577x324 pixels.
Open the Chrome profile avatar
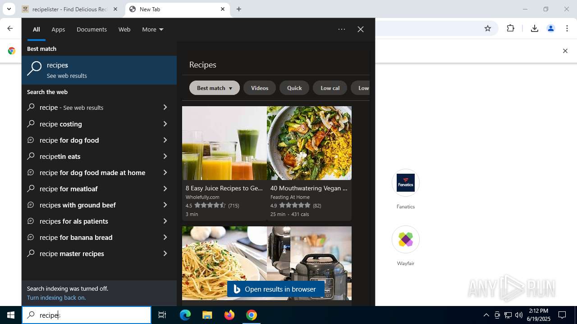pyautogui.click(x=550, y=28)
